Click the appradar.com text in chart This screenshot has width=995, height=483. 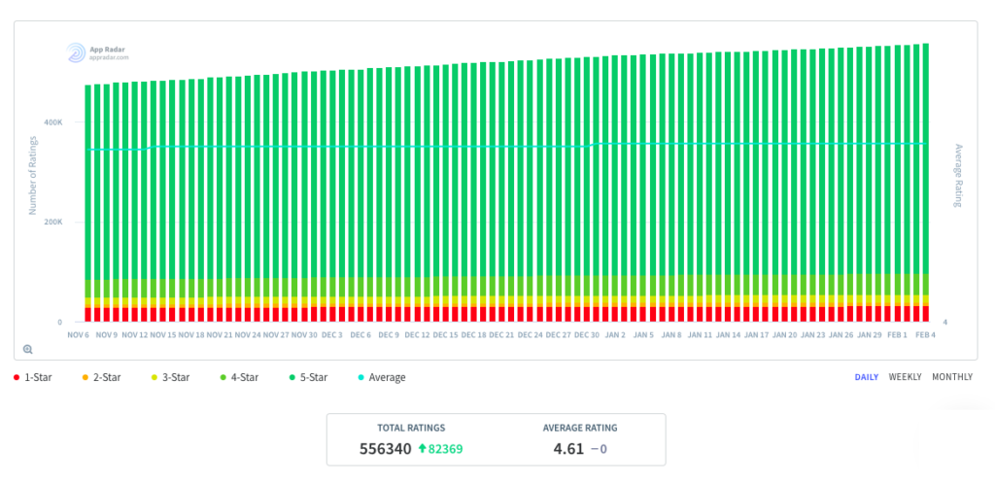(x=109, y=56)
